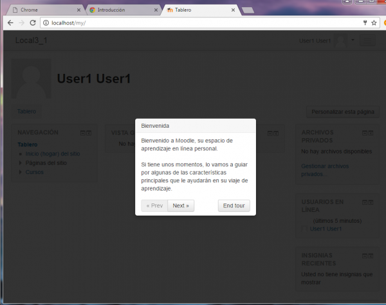Screen dimensions: 386x305
Task: Click the User1 User1 header name
Action: point(315,41)
